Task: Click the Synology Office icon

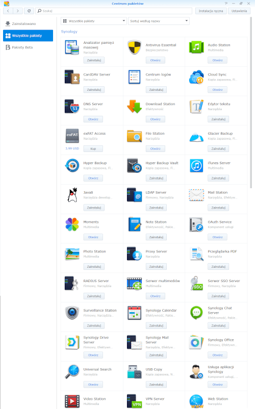Action: 196,342
